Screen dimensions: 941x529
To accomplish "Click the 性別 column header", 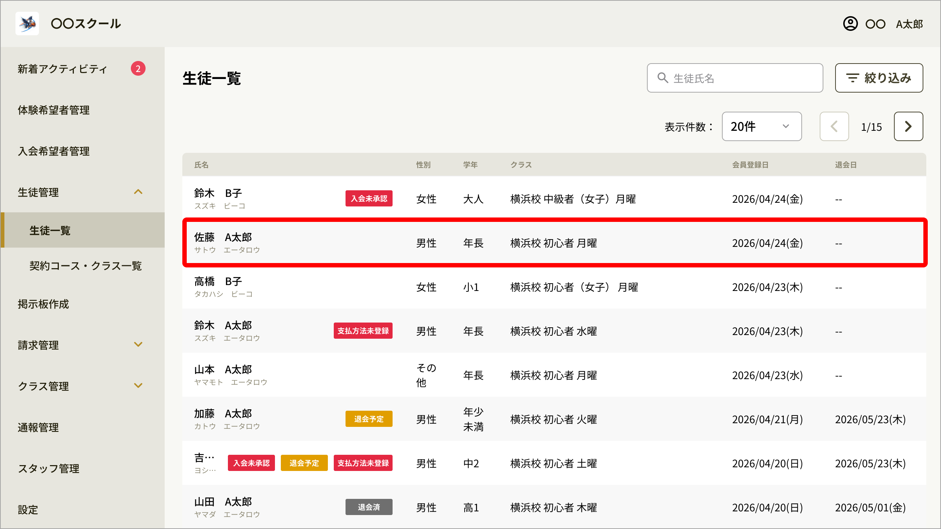I will coord(423,165).
